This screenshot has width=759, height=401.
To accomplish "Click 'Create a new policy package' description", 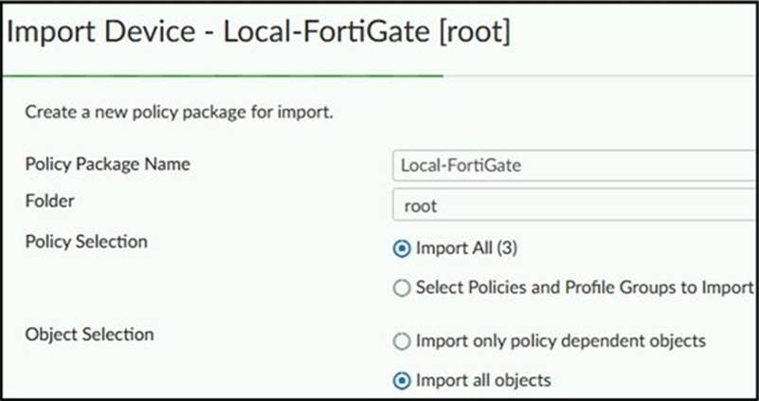I will (x=179, y=113).
